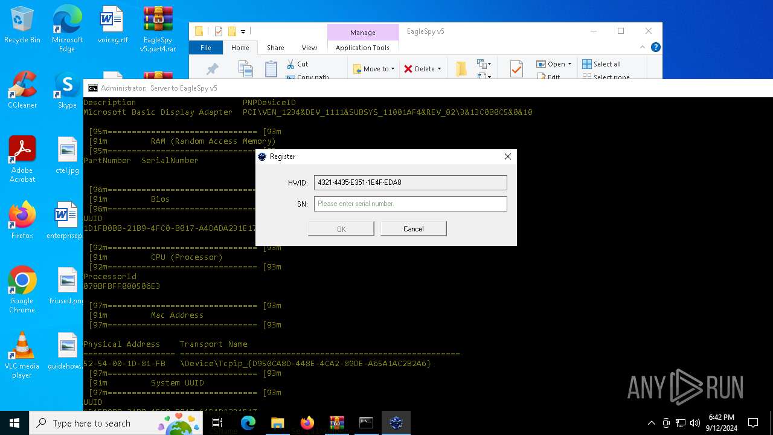Image resolution: width=773 pixels, height=435 pixels.
Task: Click the Pin to Quick access icon
Action: (x=212, y=69)
